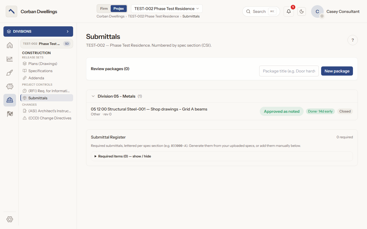Open Addenda in sidebar
The width and height of the screenshot is (367, 229).
47,78
